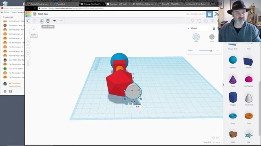261x146 pixels.
Task: Switch to the Tutorials/Creating browser tab
Action: [x=39, y=4]
